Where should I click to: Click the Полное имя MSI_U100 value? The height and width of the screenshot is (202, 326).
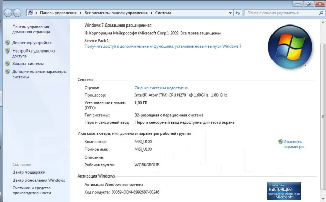click(143, 149)
